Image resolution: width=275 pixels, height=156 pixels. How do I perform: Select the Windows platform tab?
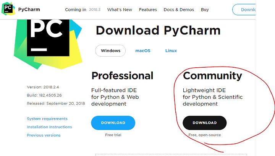pyautogui.click(x=110, y=51)
